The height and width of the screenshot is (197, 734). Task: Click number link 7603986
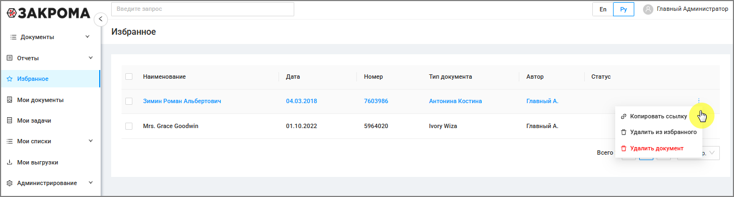[376, 101]
